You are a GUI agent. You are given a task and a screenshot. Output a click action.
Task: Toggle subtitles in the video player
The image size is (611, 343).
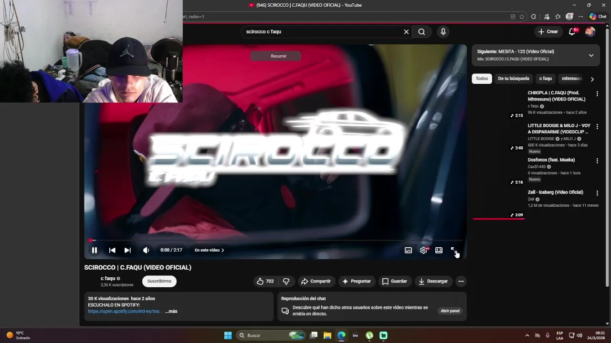click(408, 250)
